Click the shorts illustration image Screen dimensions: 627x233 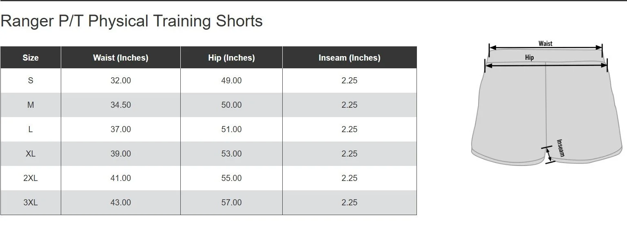coord(546,103)
